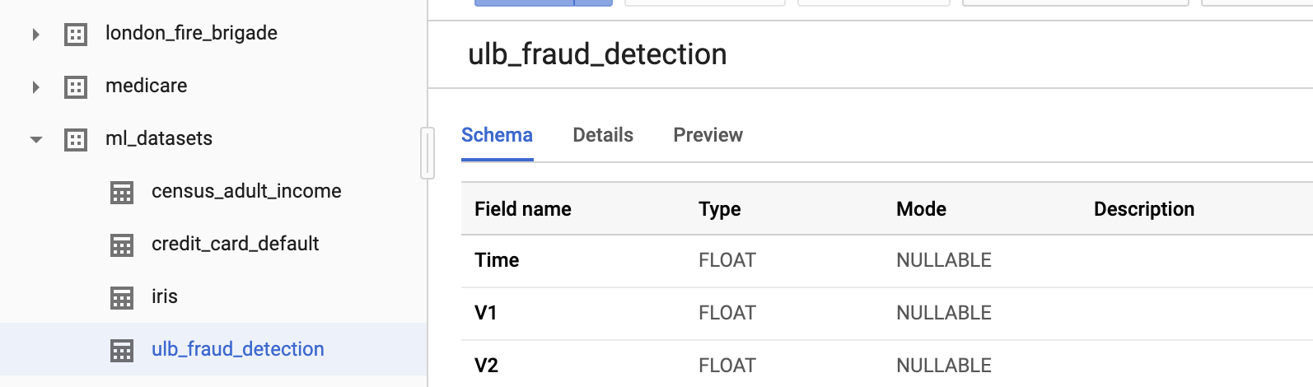Click the ulb_fraud_detection table icon
1313x387 pixels.
tap(122, 351)
